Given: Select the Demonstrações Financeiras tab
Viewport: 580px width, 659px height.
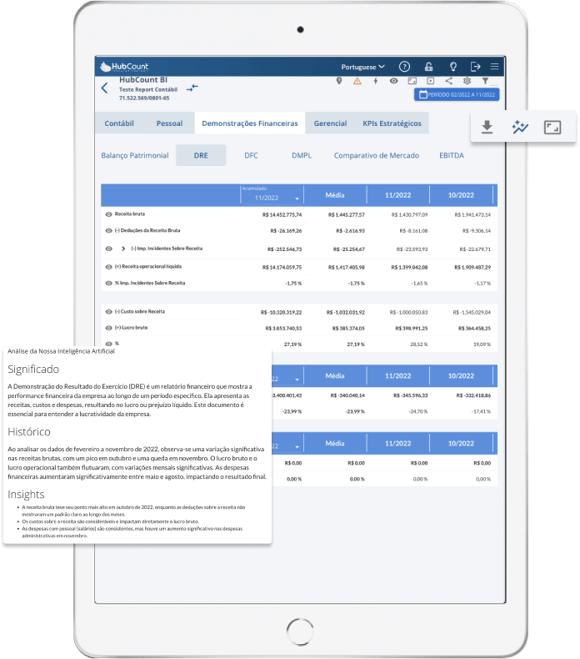Looking at the screenshot, I should (249, 123).
